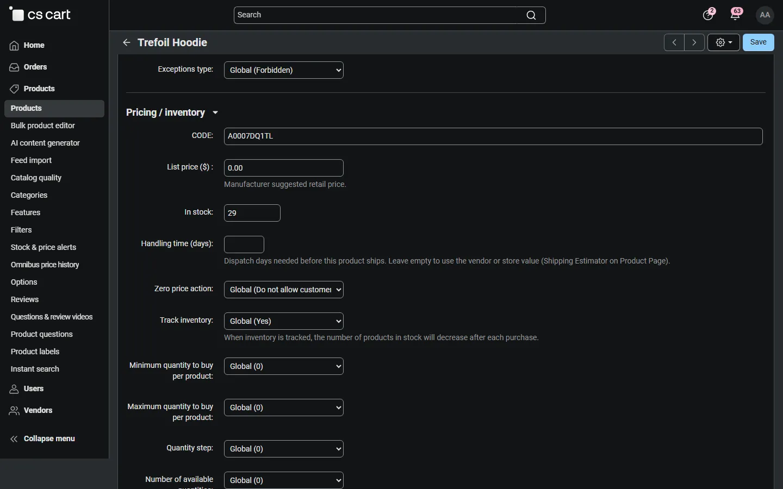Click the In stock quantity field
783x489 pixels.
(252, 213)
